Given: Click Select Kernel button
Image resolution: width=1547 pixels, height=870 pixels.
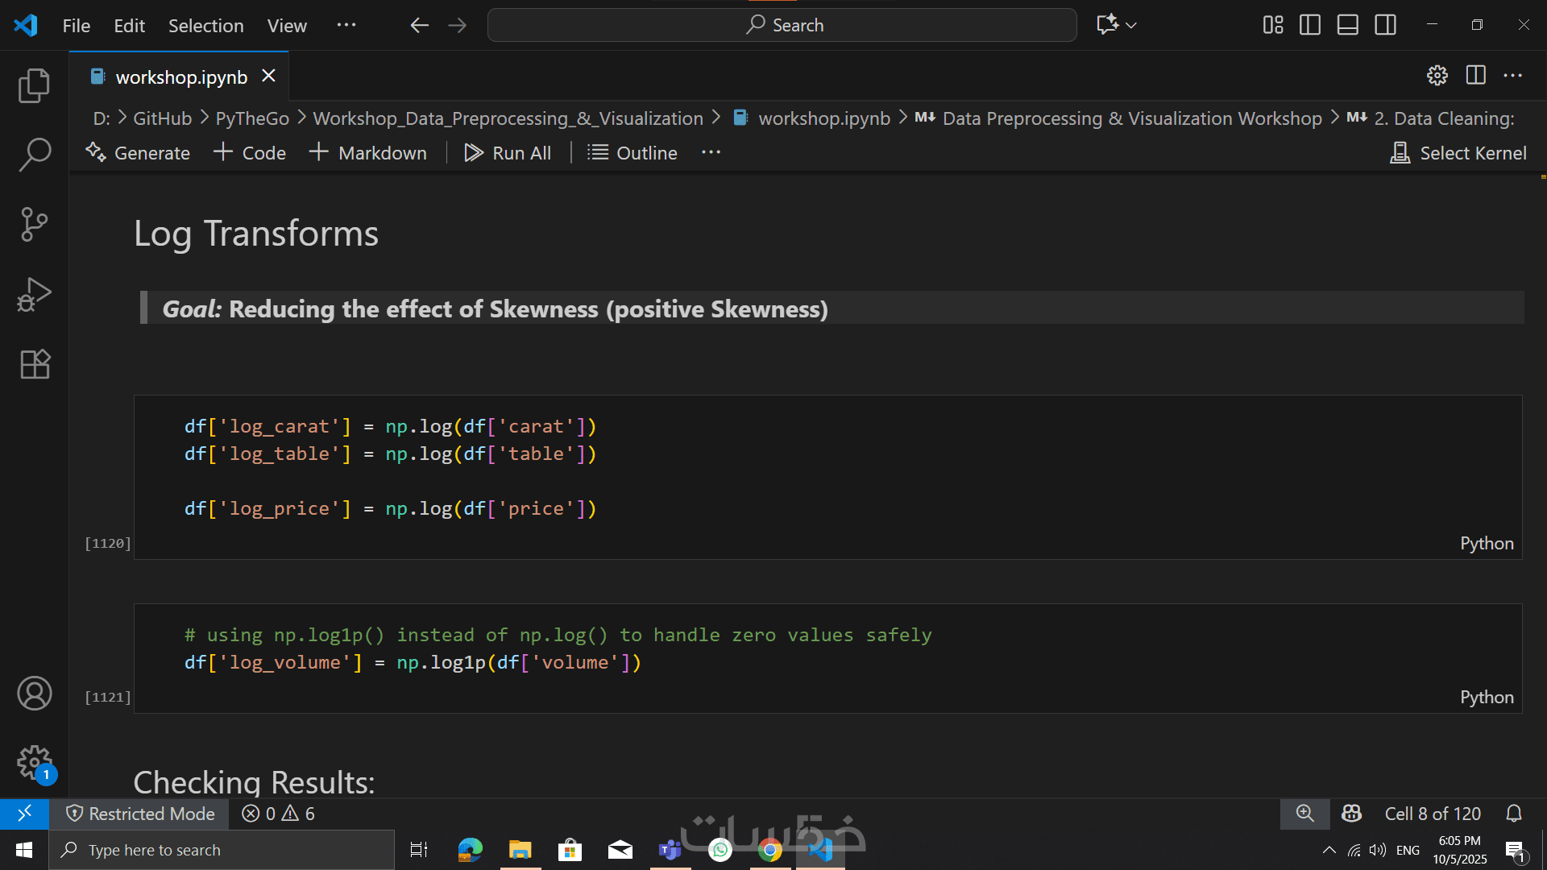Looking at the screenshot, I should click(x=1458, y=153).
